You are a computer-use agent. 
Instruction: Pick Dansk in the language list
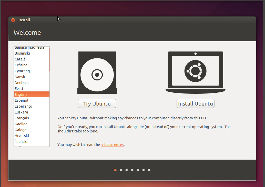pos(32,77)
